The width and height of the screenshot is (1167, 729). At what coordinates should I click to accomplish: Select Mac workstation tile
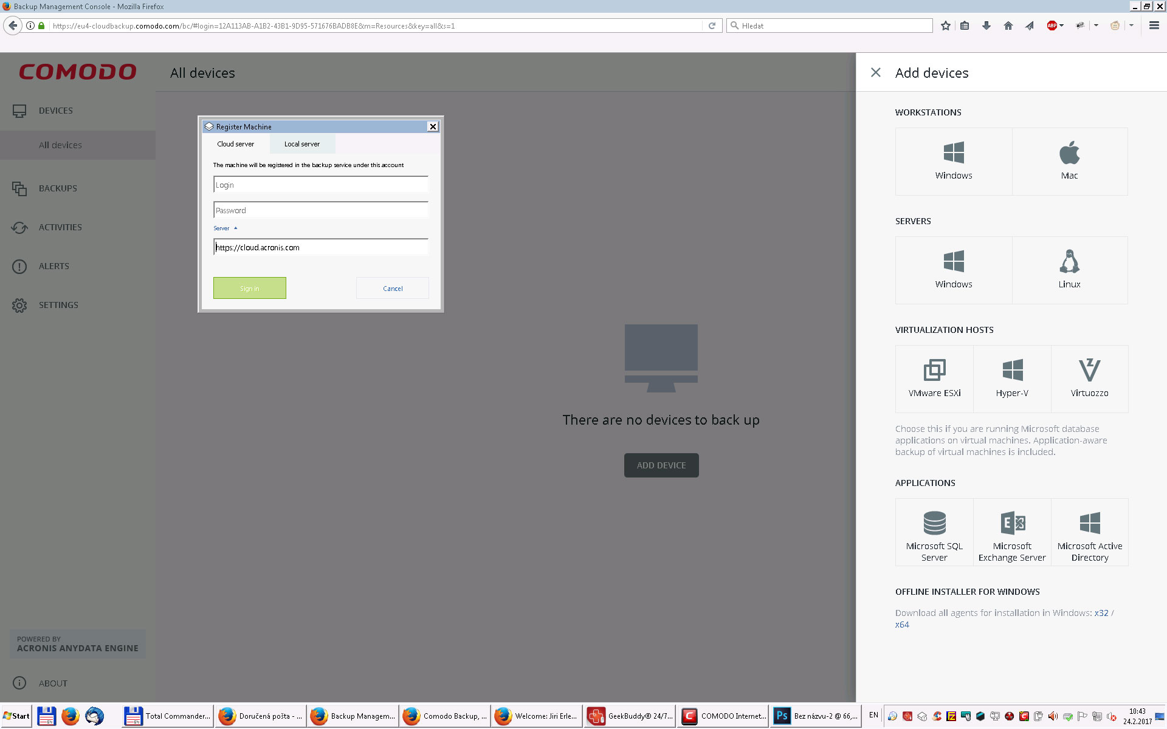[x=1070, y=162]
